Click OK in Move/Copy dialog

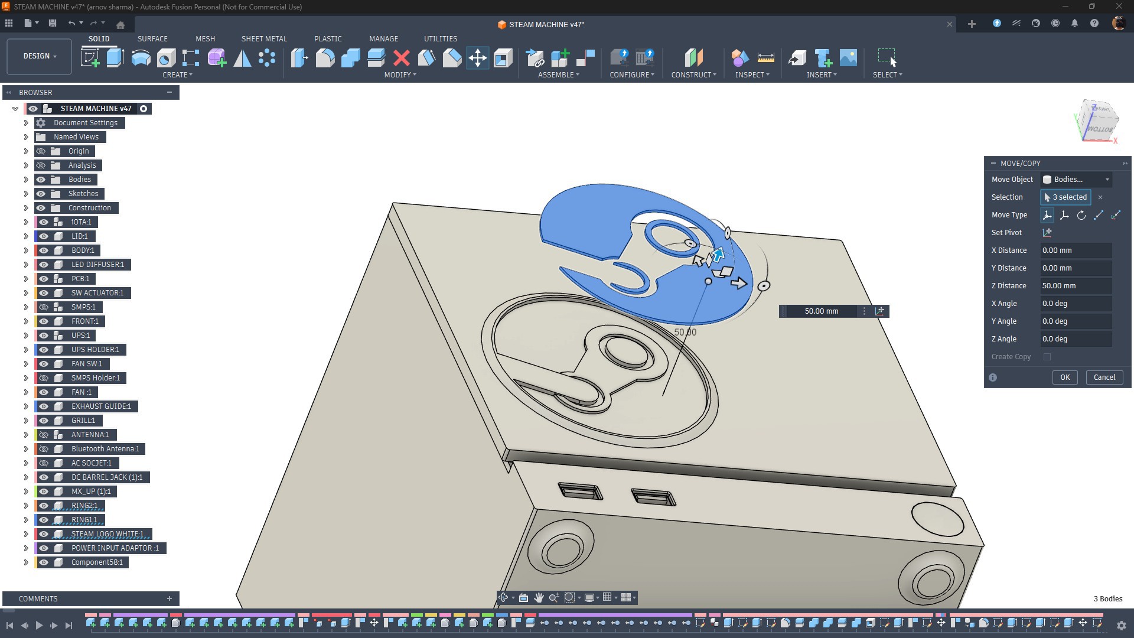(1064, 377)
